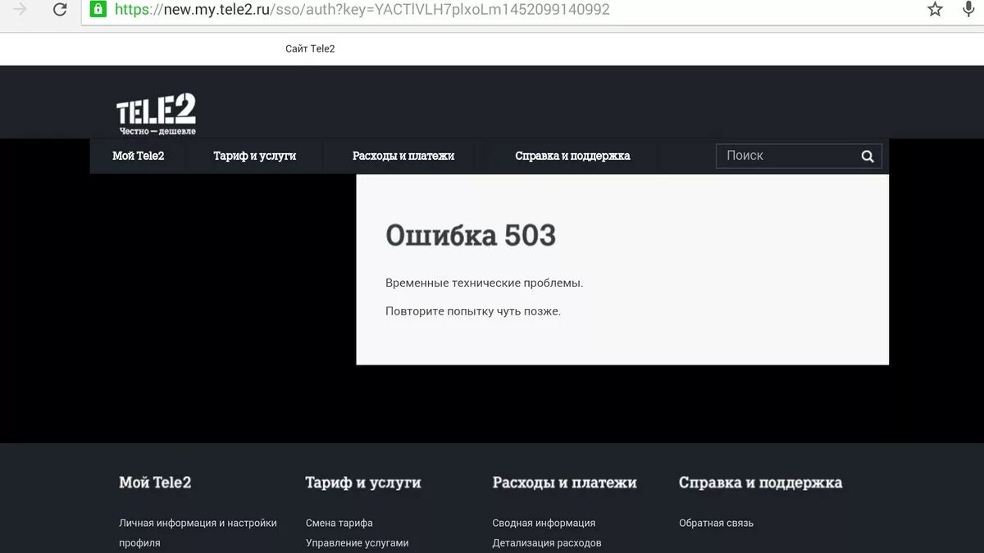
Task: Click the Tele2 logo
Action: click(157, 114)
